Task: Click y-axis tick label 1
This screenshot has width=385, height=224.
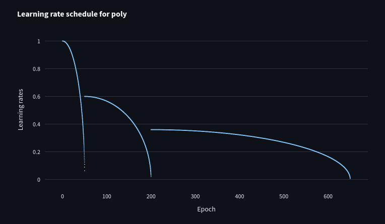Action: [x=38, y=41]
